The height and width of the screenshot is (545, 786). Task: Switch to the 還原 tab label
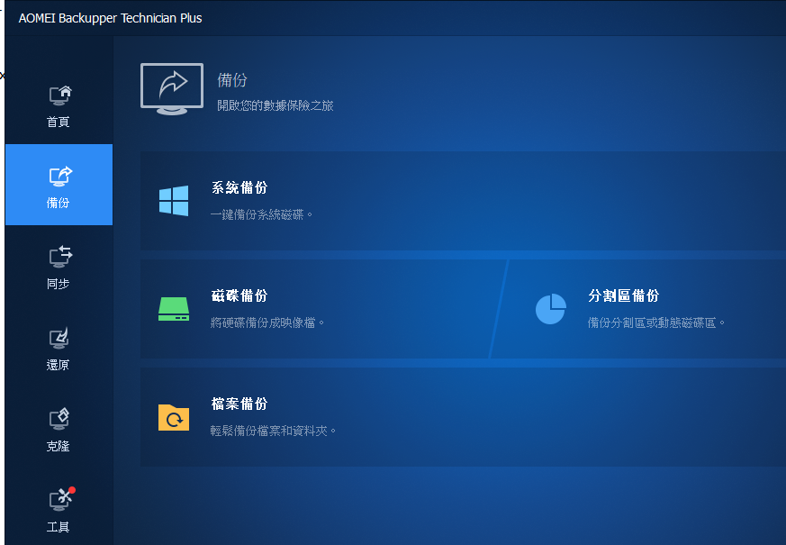tap(59, 365)
